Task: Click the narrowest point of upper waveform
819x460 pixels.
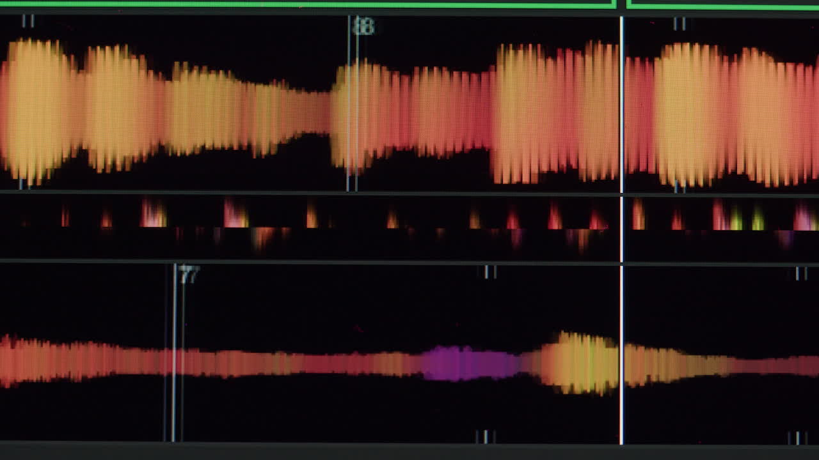Action: [314, 114]
